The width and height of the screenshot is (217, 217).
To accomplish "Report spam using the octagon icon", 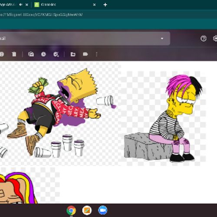I will coord(2,54).
